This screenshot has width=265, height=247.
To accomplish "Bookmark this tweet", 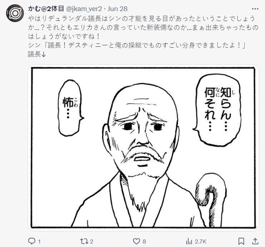I will coord(241,241).
